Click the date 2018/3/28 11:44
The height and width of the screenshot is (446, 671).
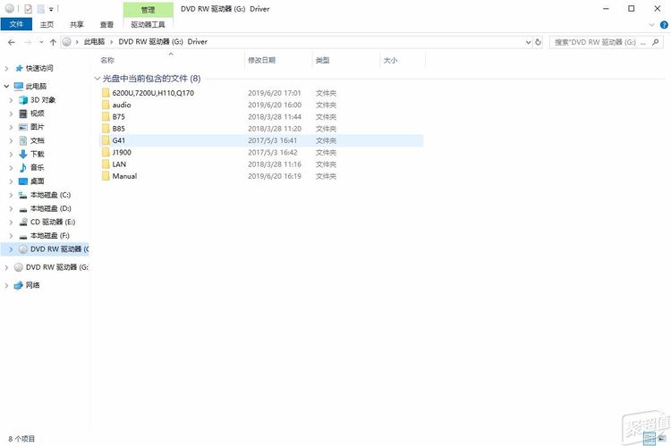[x=275, y=117]
